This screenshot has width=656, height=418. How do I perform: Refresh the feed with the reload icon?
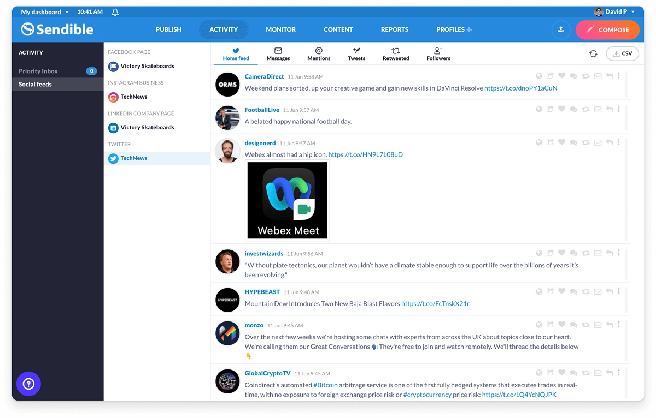click(x=593, y=53)
